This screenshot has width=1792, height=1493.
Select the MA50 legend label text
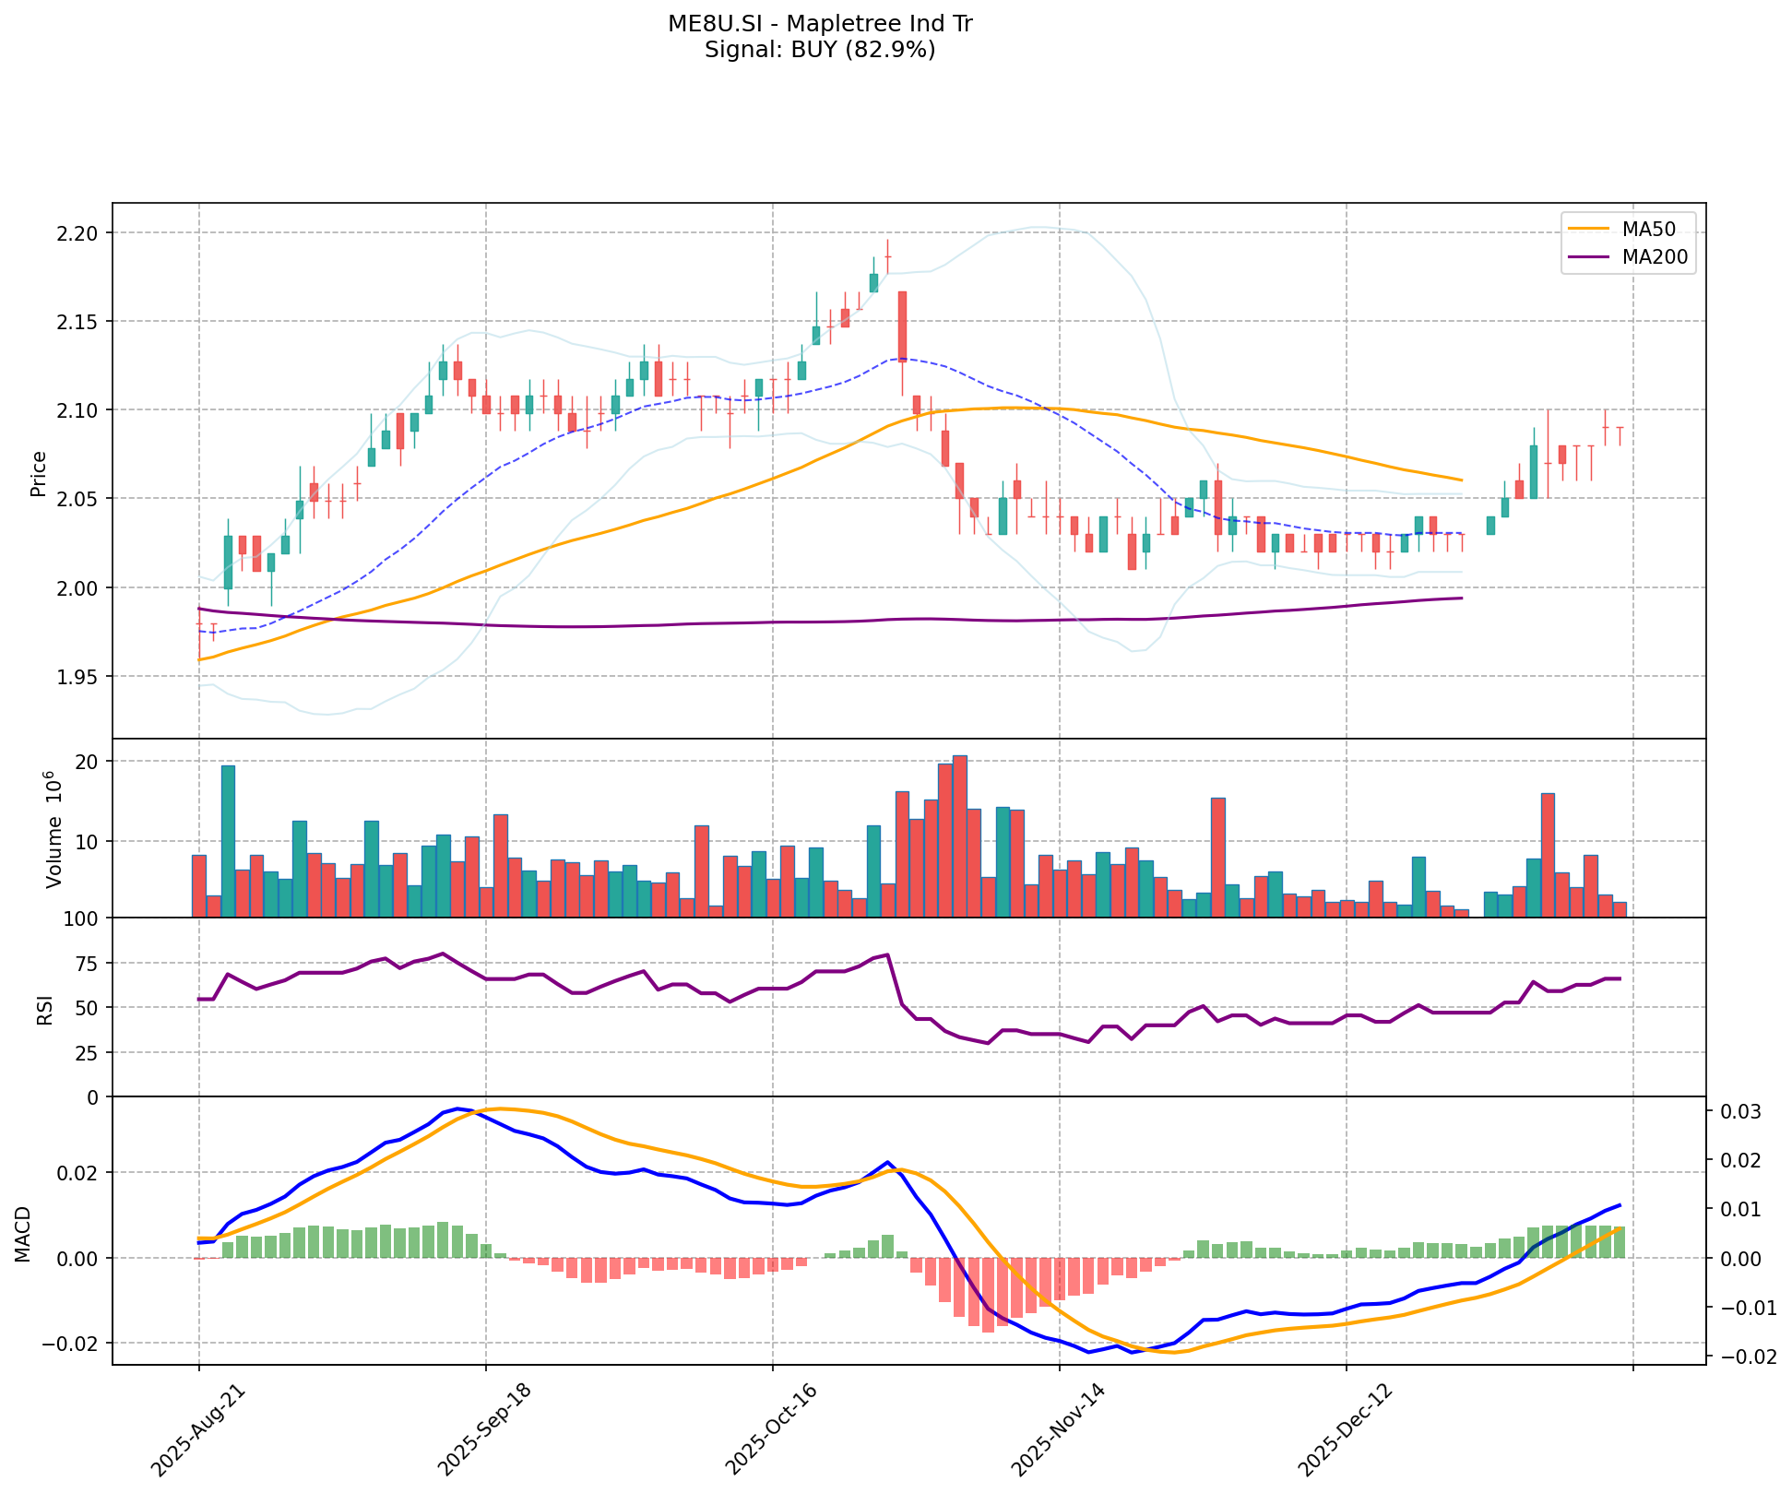pyautogui.click(x=1648, y=231)
